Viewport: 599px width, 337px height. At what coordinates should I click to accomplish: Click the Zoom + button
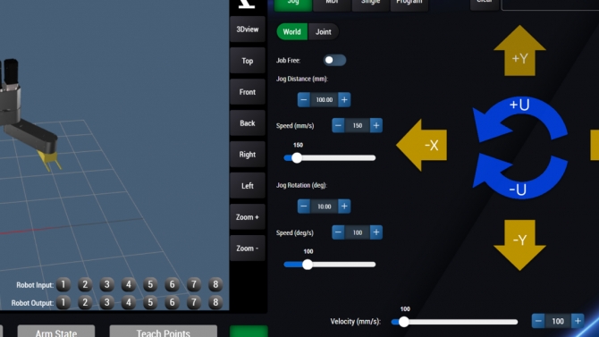248,217
